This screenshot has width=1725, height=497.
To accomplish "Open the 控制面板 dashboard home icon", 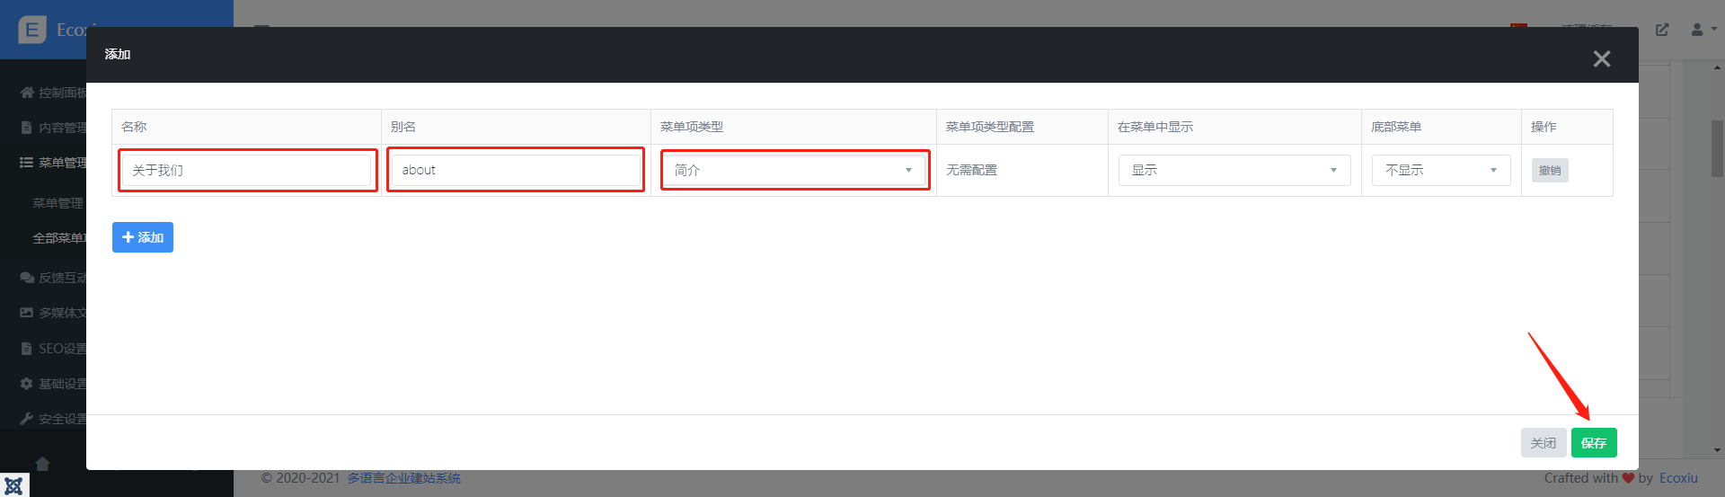I will (27, 93).
